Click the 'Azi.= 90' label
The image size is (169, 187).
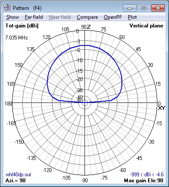coord(15,181)
